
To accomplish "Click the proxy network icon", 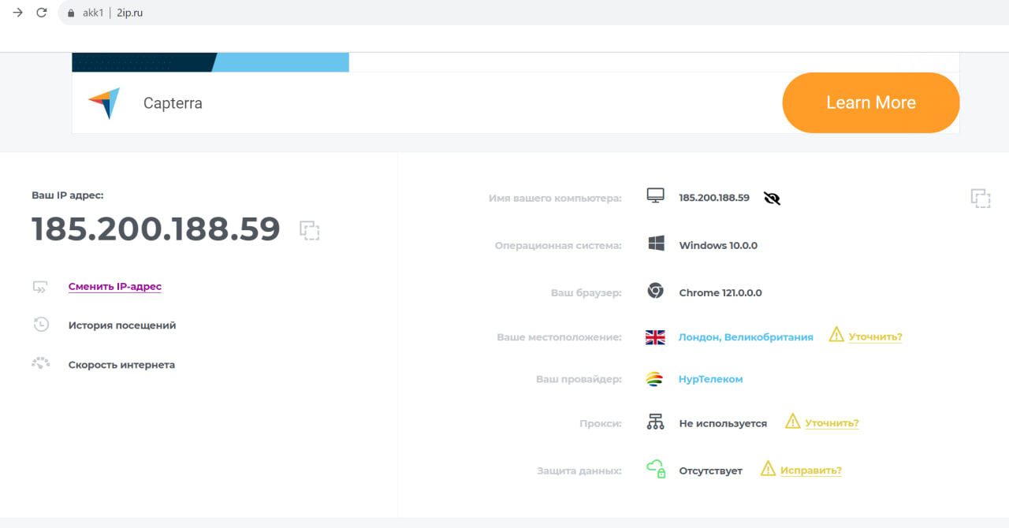I will pyautogui.click(x=656, y=422).
